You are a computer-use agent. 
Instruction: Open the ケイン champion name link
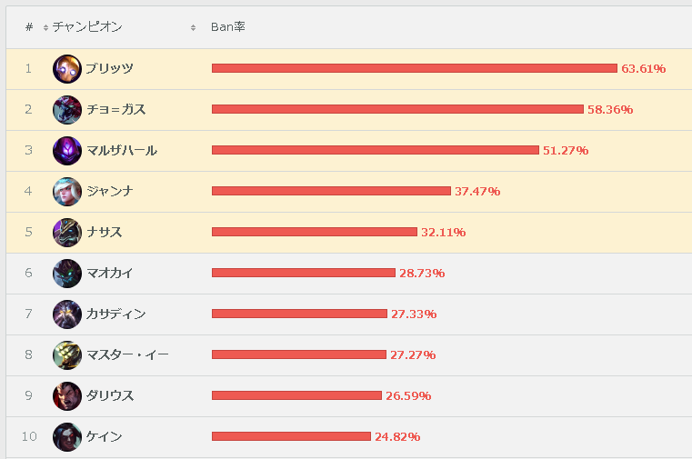[x=104, y=436]
